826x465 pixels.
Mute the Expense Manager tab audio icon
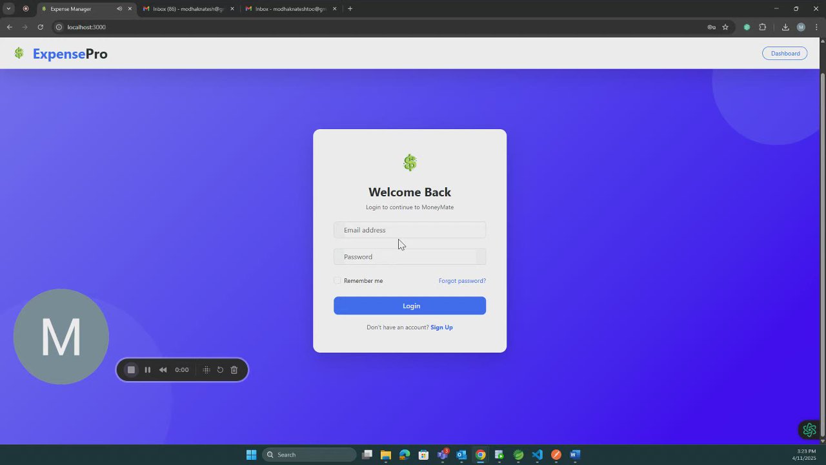[x=119, y=9]
